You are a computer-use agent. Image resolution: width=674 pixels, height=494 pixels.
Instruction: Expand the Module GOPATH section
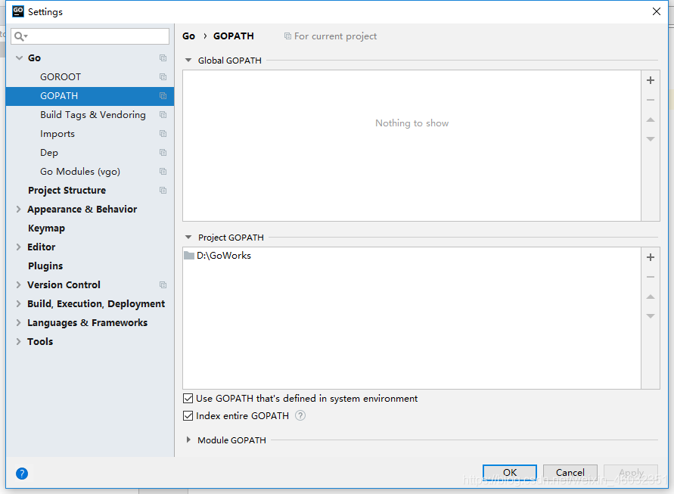pos(188,440)
